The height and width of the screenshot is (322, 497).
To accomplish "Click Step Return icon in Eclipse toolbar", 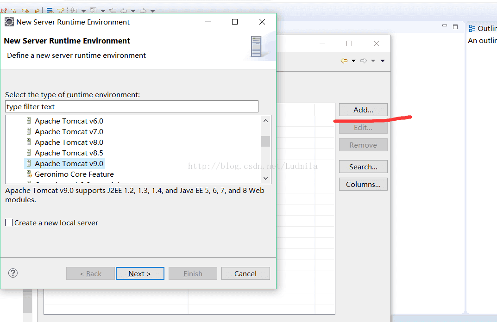I will [x=37, y=11].
